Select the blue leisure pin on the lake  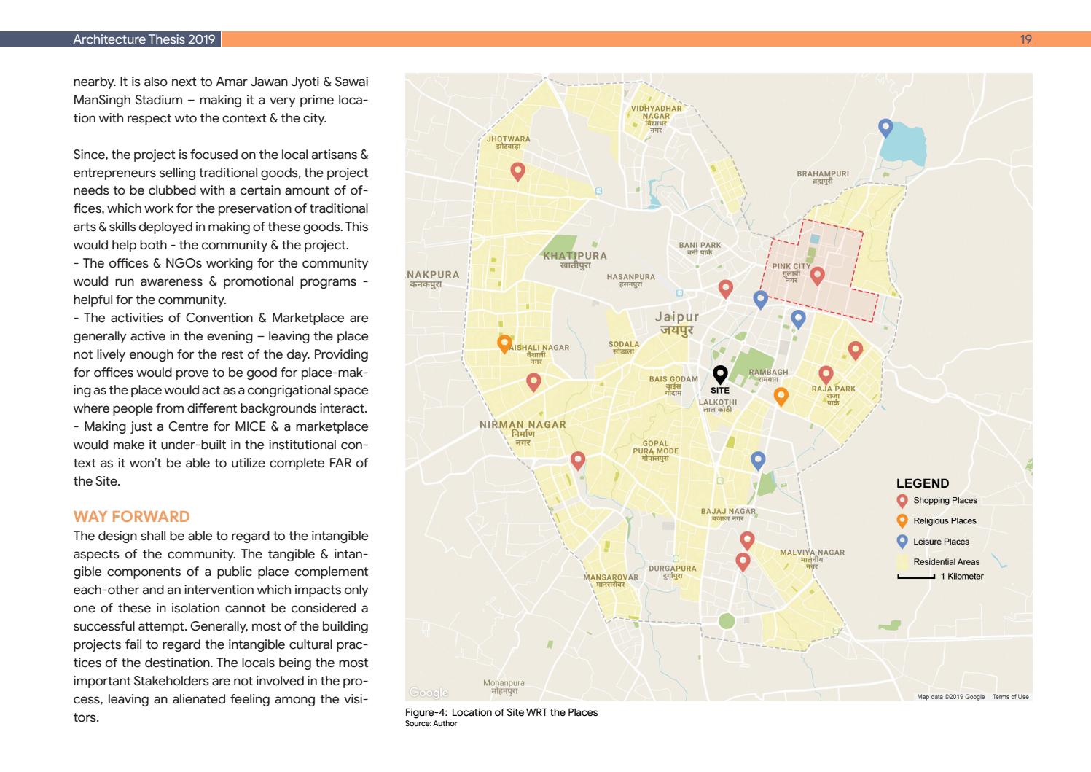[x=885, y=128]
